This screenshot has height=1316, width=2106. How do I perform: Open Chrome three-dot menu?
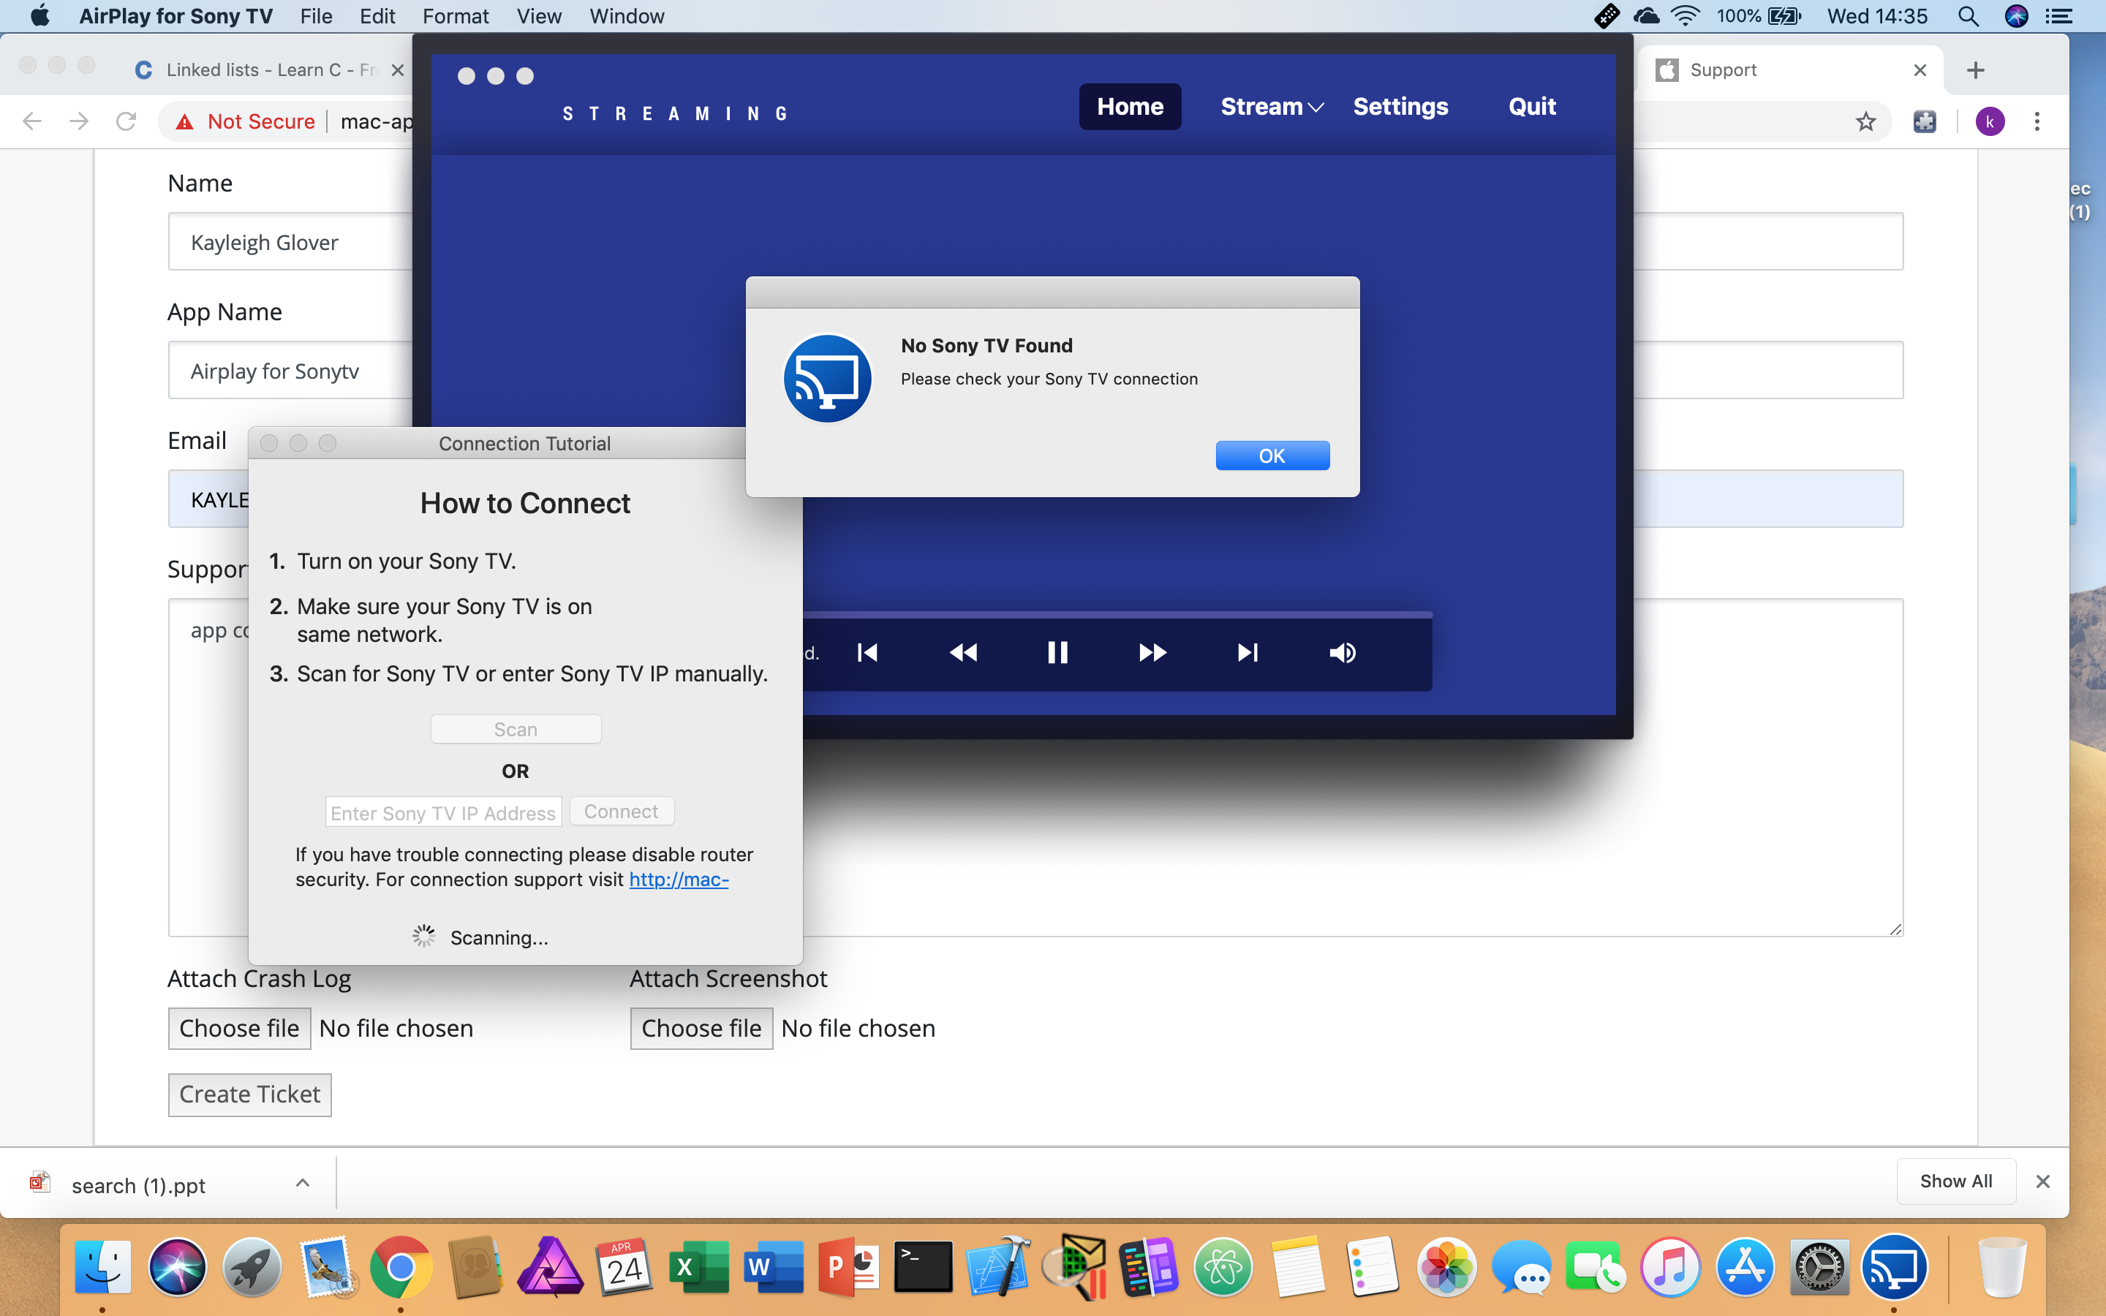click(x=2037, y=121)
